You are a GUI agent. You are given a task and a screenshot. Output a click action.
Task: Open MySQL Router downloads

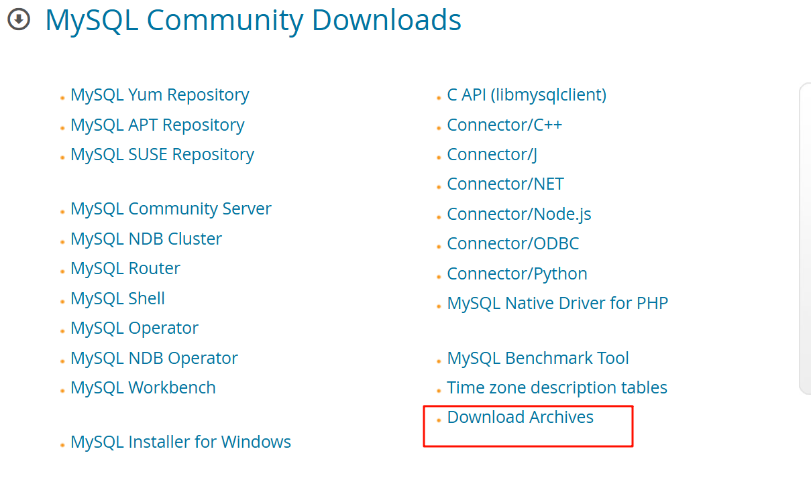pos(125,269)
